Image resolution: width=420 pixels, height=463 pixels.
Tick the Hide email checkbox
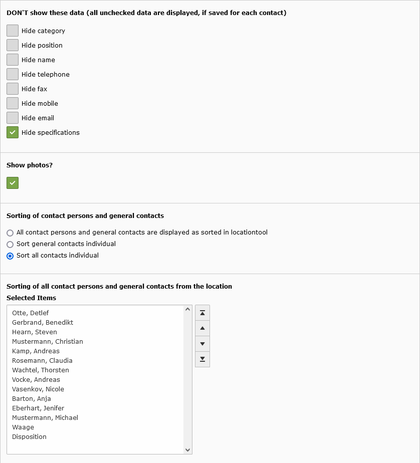click(x=13, y=118)
